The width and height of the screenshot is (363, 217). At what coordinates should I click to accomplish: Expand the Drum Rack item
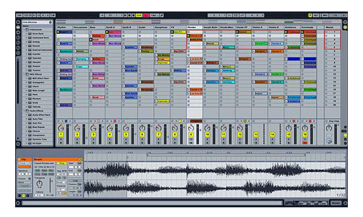(27, 34)
